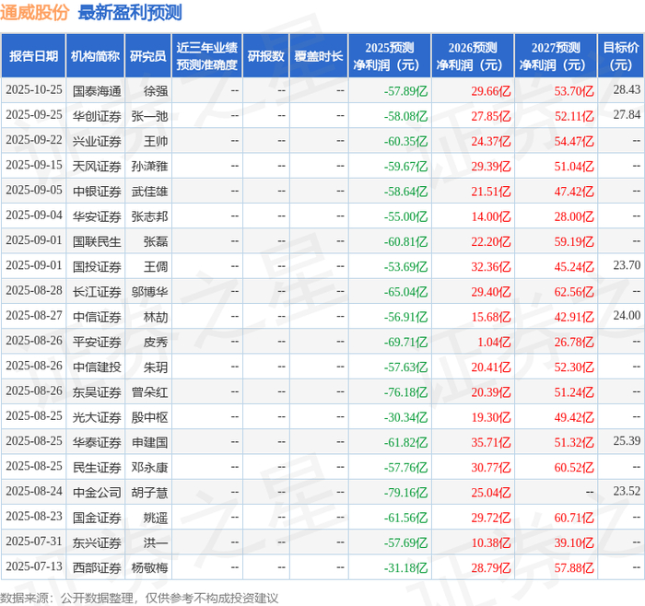Select institution 中金公司
This screenshot has width=645, height=606.
(97, 493)
